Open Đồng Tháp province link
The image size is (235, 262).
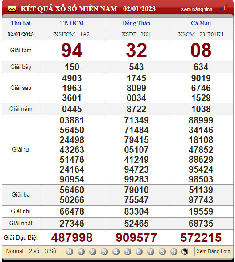click(136, 23)
